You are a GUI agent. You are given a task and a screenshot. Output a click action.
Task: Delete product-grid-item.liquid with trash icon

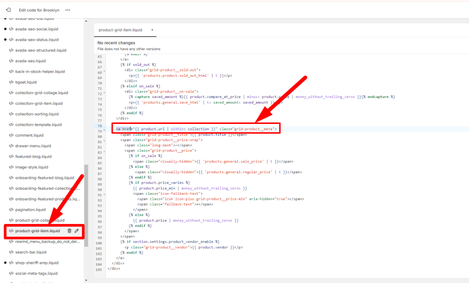tap(70, 231)
